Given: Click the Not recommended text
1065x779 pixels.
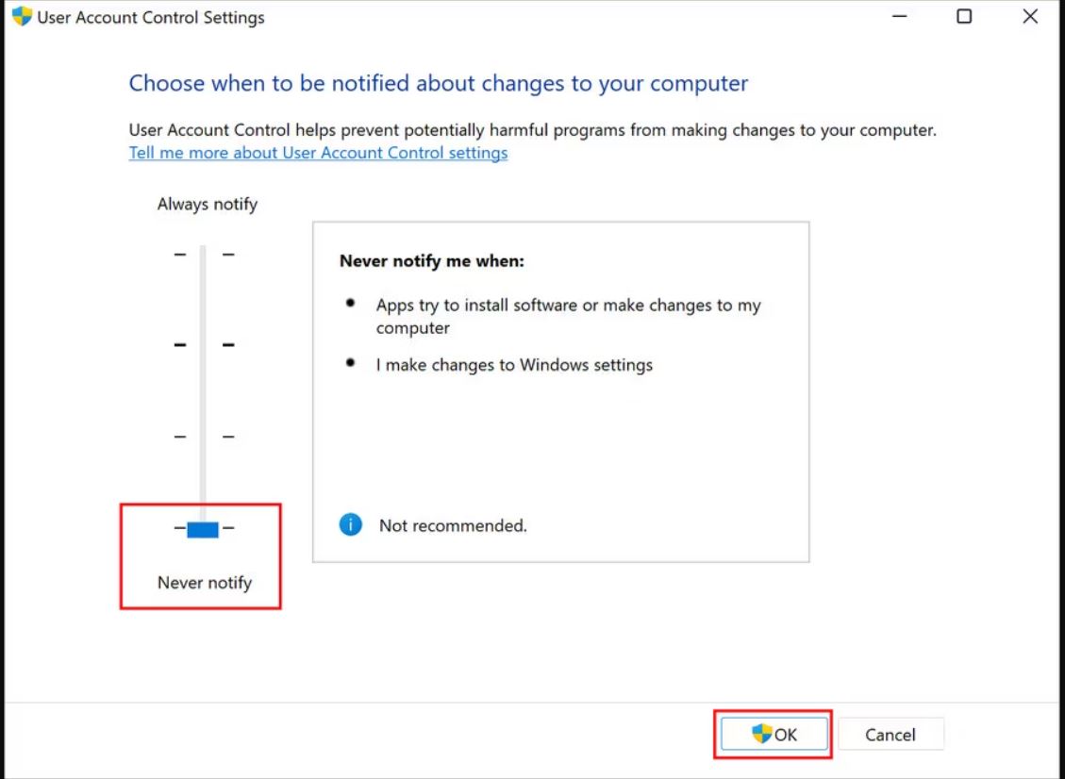Looking at the screenshot, I should 453,525.
